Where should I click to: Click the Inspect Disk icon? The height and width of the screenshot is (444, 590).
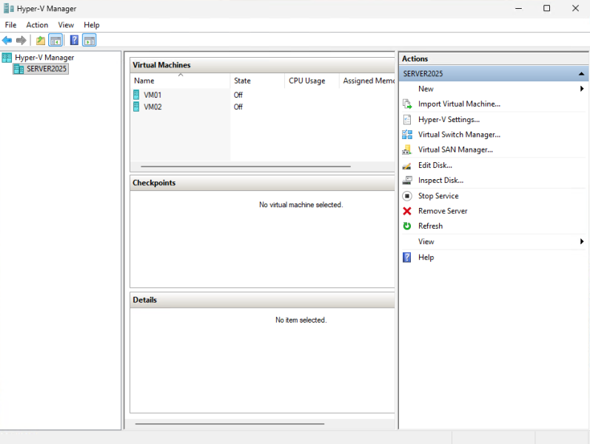click(x=407, y=181)
